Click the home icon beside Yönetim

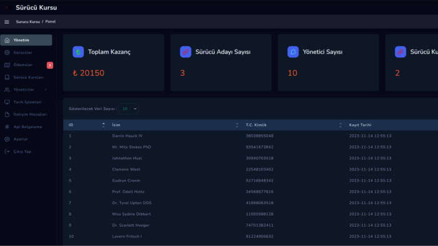pyautogui.click(x=7, y=40)
